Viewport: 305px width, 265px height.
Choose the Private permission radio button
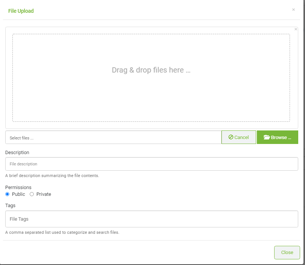(x=32, y=194)
